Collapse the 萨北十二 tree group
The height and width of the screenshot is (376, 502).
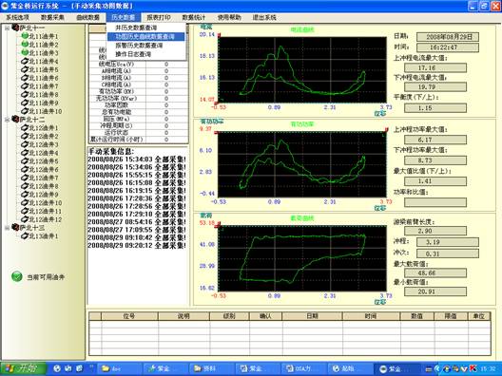(7, 120)
